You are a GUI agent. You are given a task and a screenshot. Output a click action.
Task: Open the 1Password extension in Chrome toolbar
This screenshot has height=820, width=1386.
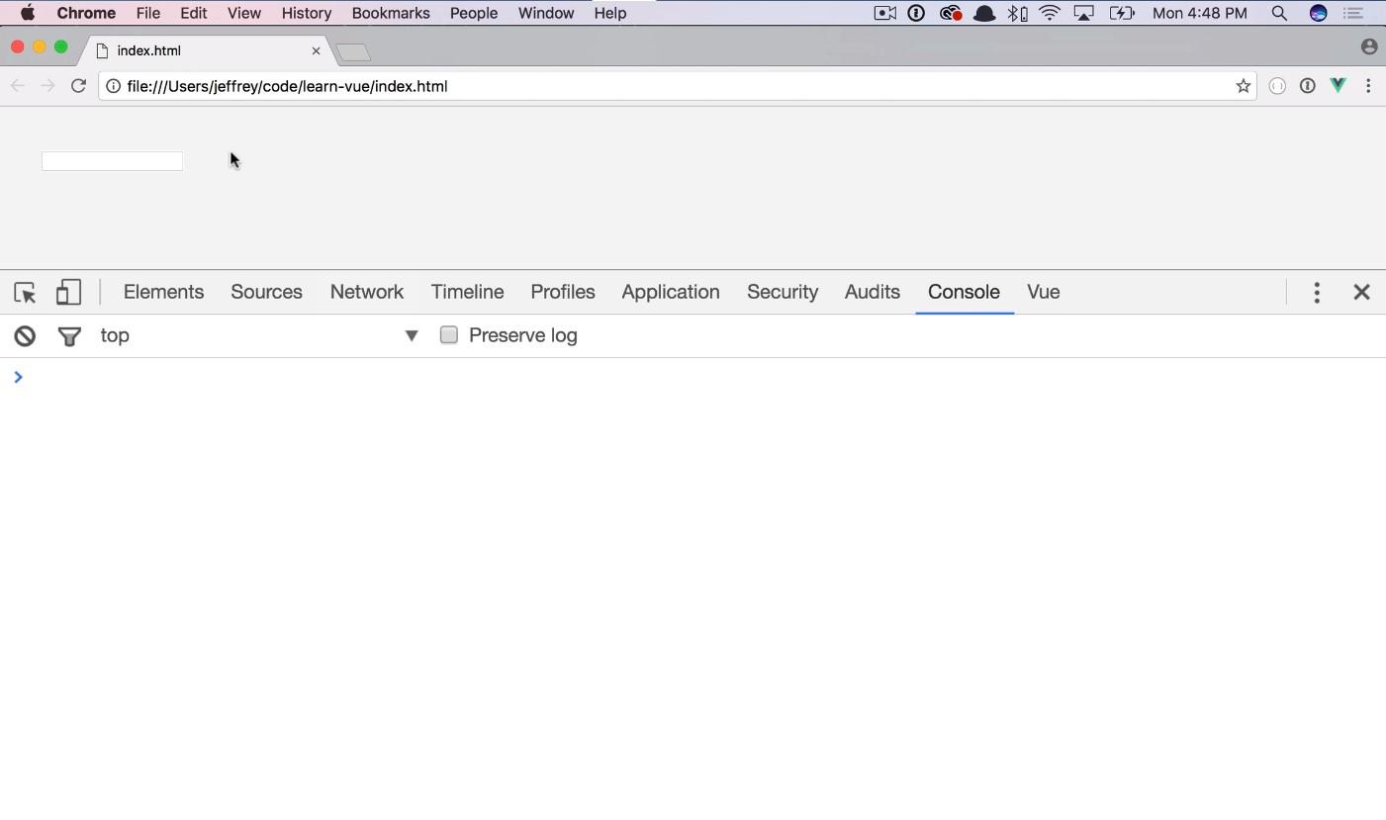1308,86
